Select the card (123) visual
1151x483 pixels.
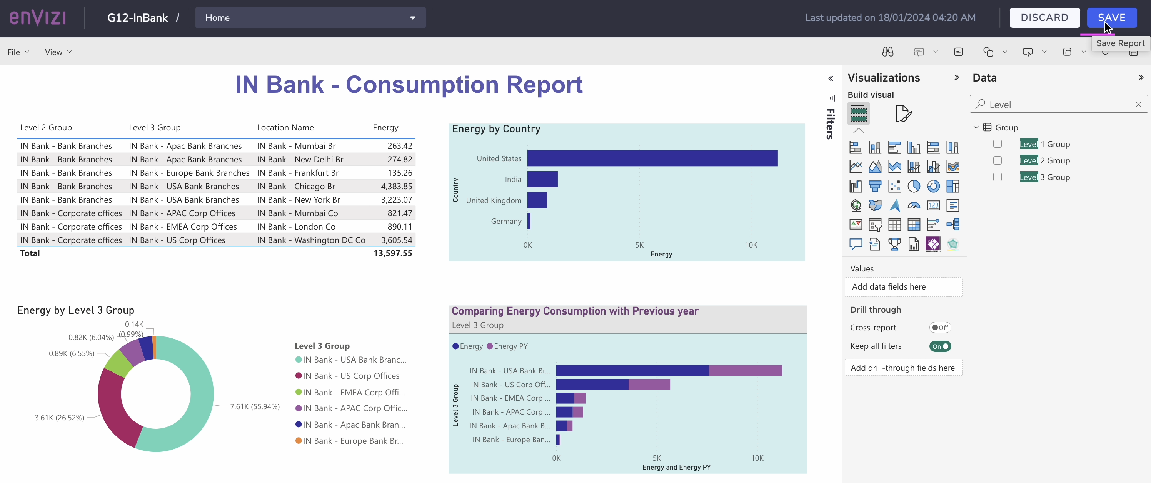click(934, 205)
